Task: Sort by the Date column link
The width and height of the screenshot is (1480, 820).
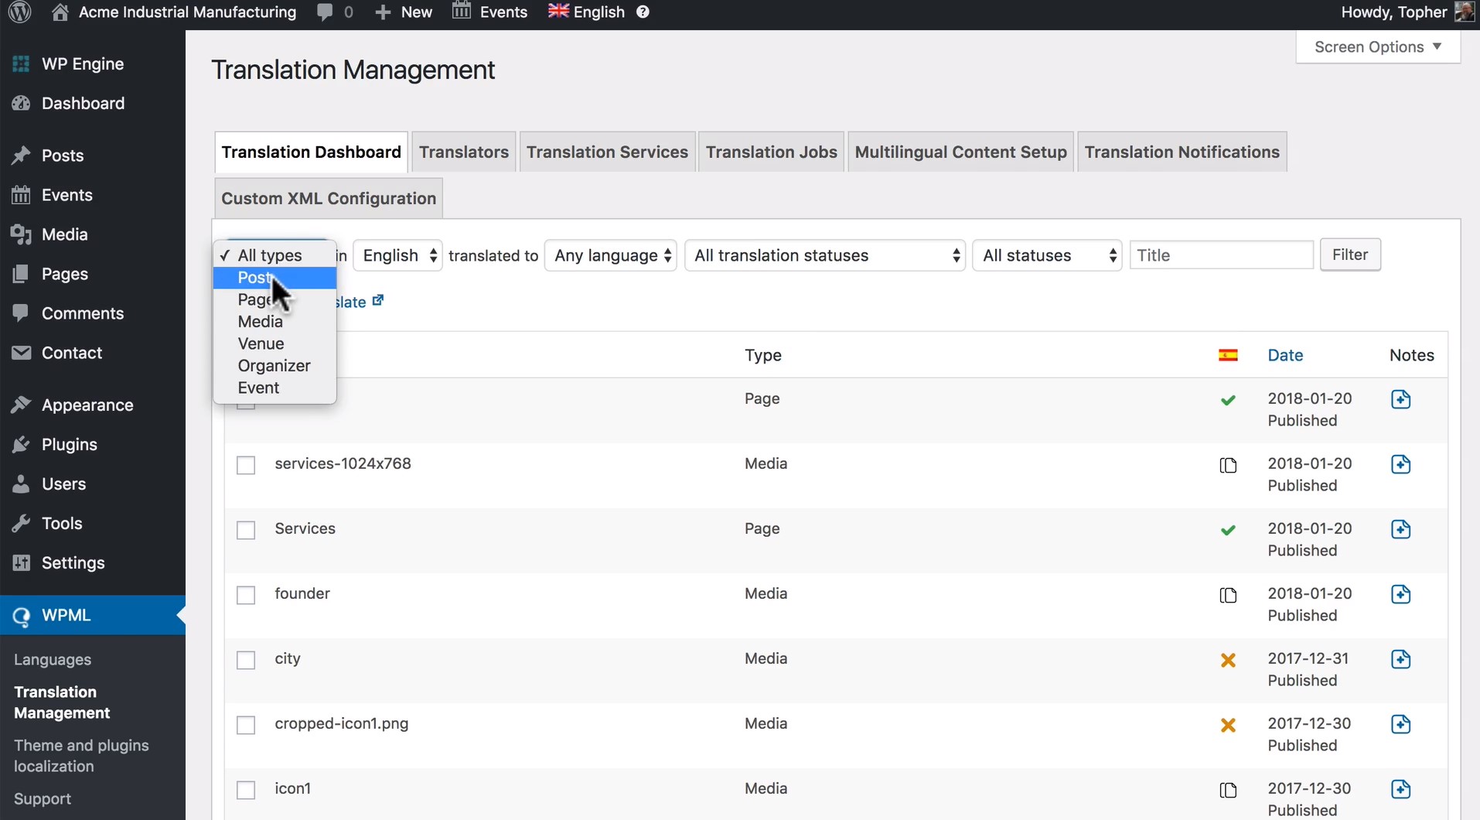Action: [x=1285, y=355]
